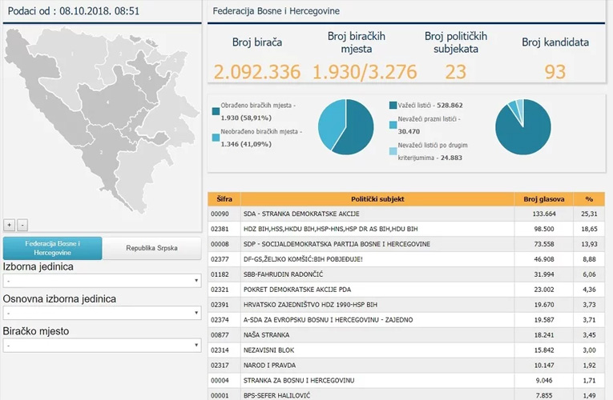Viewport: 613px width, 400px height.
Task: Click the Politički subjekt column header
Action: (x=377, y=199)
